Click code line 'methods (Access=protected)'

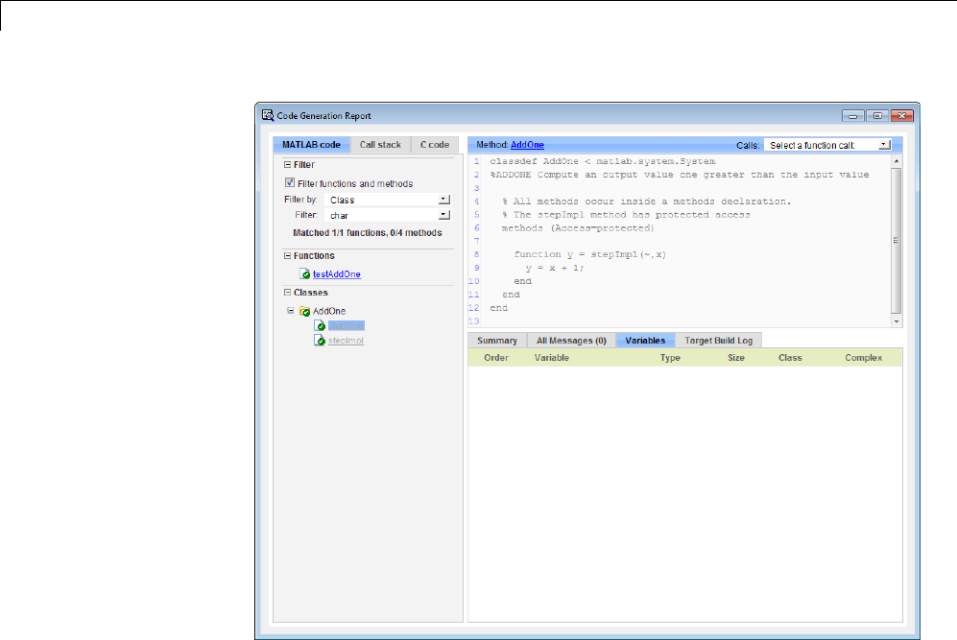click(578, 228)
